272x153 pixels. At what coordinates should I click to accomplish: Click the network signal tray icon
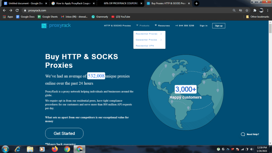click(242, 149)
